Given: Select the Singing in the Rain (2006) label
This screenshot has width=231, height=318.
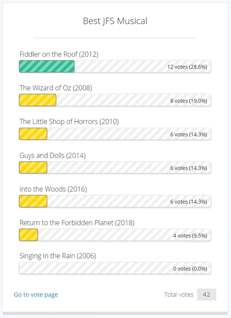Looking at the screenshot, I should 58,256.
